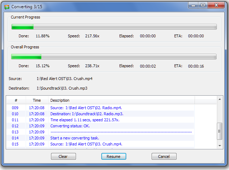Select log row 014 Start a new converting task
Screen dimensions: 229x170
[x=100, y=138]
